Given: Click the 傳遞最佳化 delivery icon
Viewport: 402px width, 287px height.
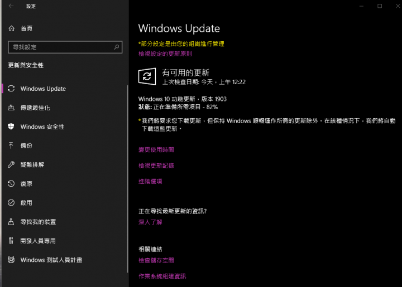Looking at the screenshot, I should tap(11, 108).
